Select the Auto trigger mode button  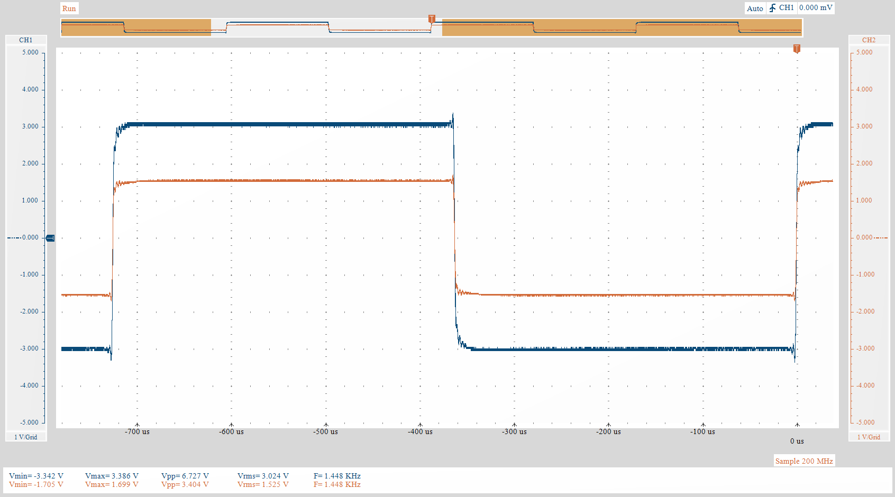coord(755,8)
